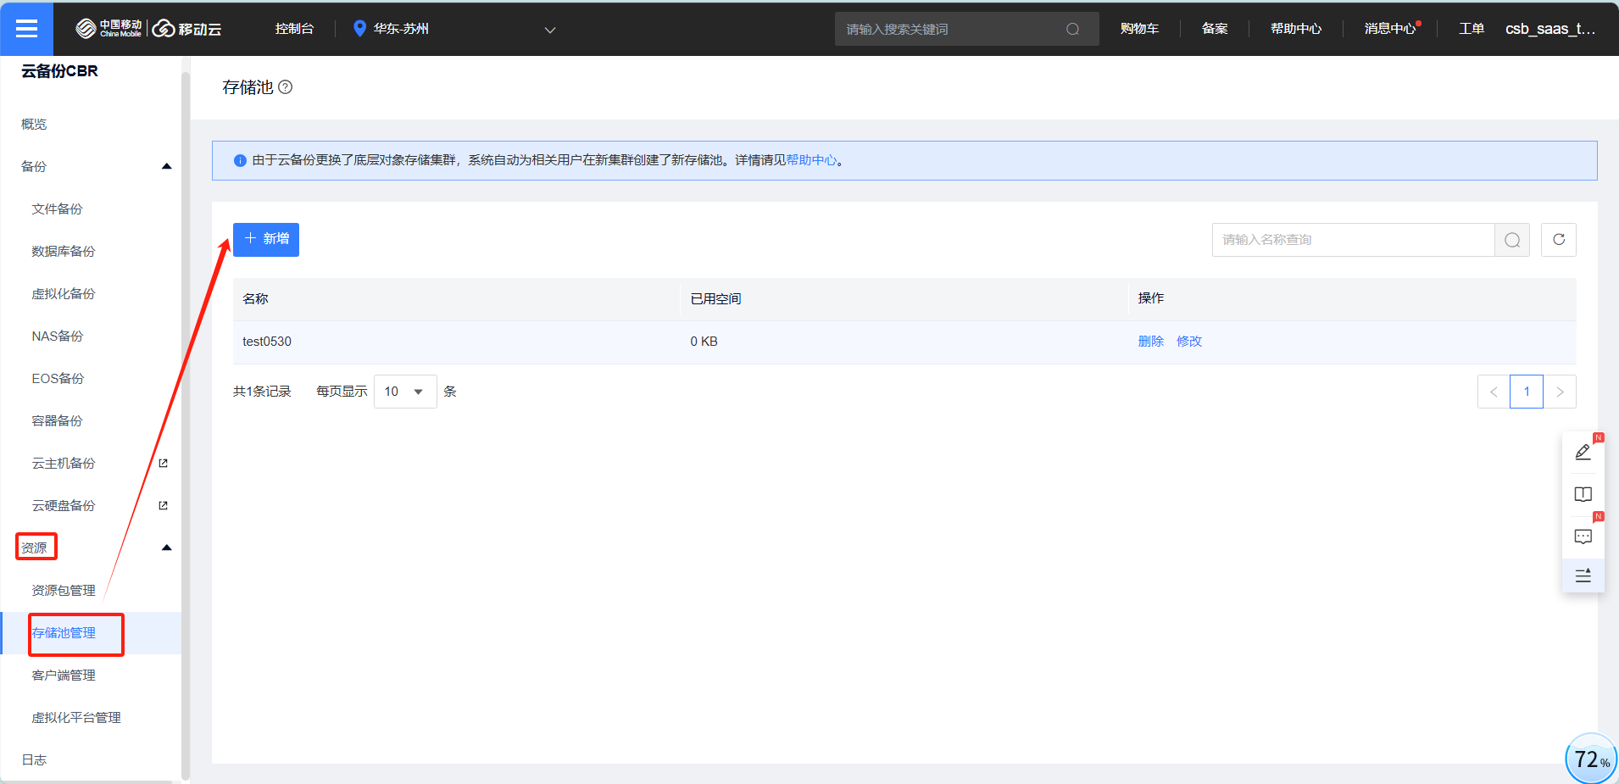Open 购物车 in the top bar

pos(1139,29)
